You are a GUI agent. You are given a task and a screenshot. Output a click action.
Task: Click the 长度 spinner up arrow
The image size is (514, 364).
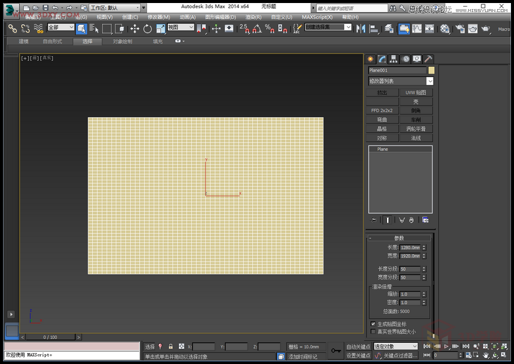pos(424,245)
